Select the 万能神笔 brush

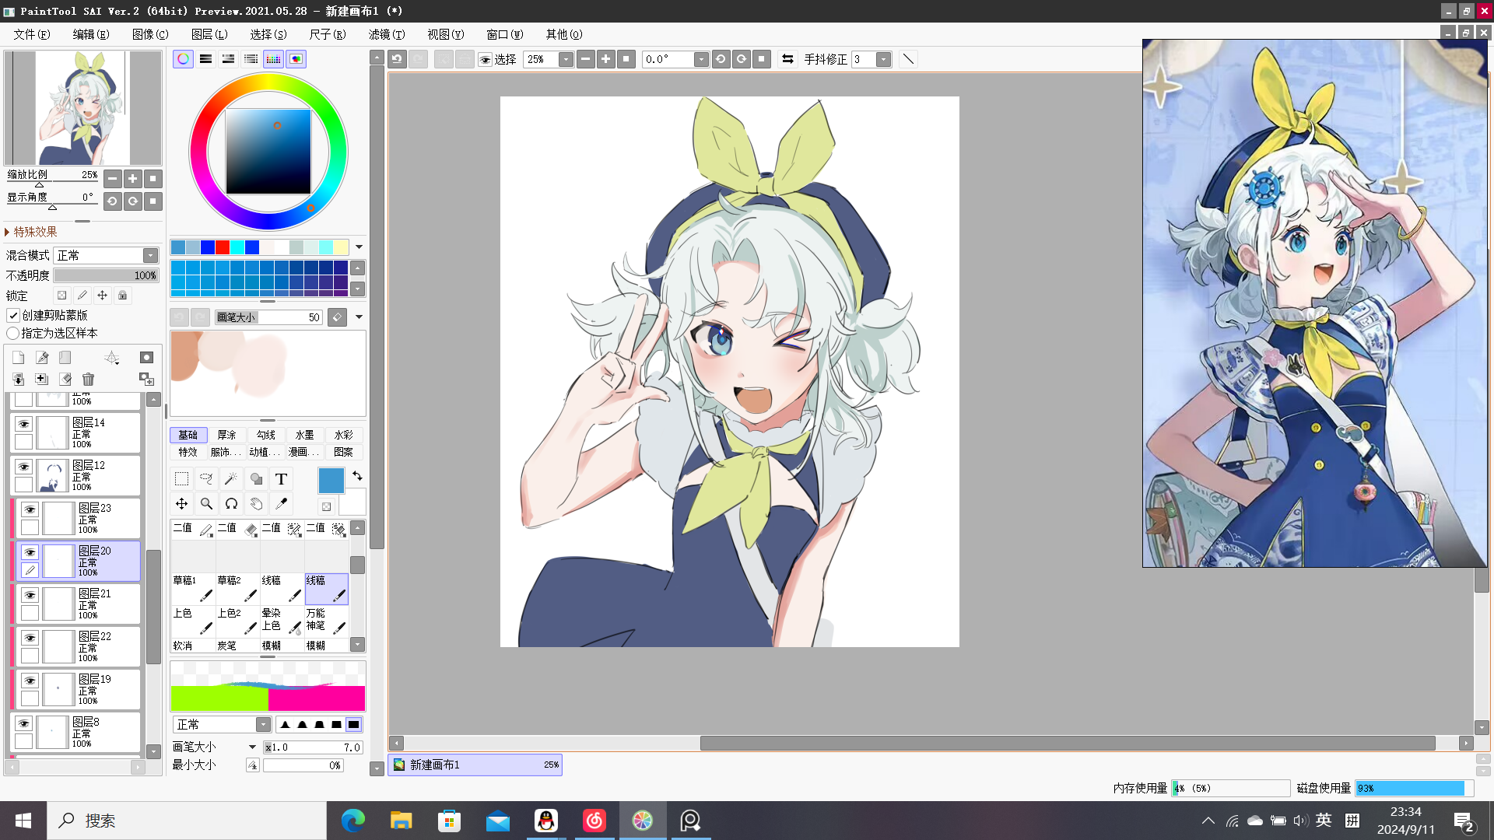pos(326,621)
